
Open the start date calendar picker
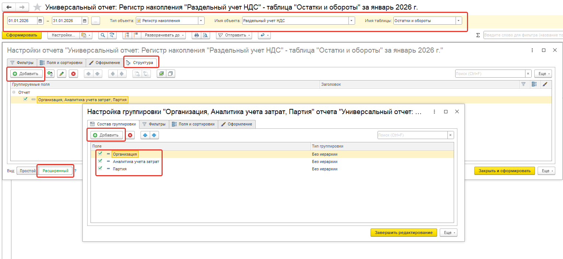[40, 21]
